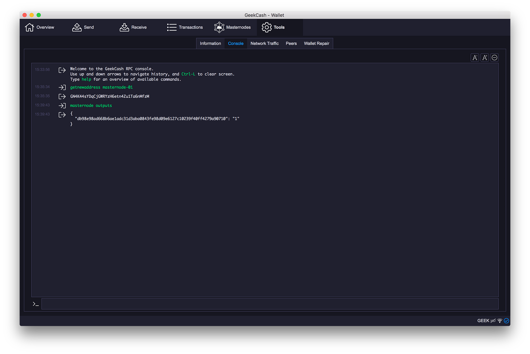This screenshot has width=530, height=354.
Task: Click the transaction hash starting with db98e98a
Action: coord(152,119)
